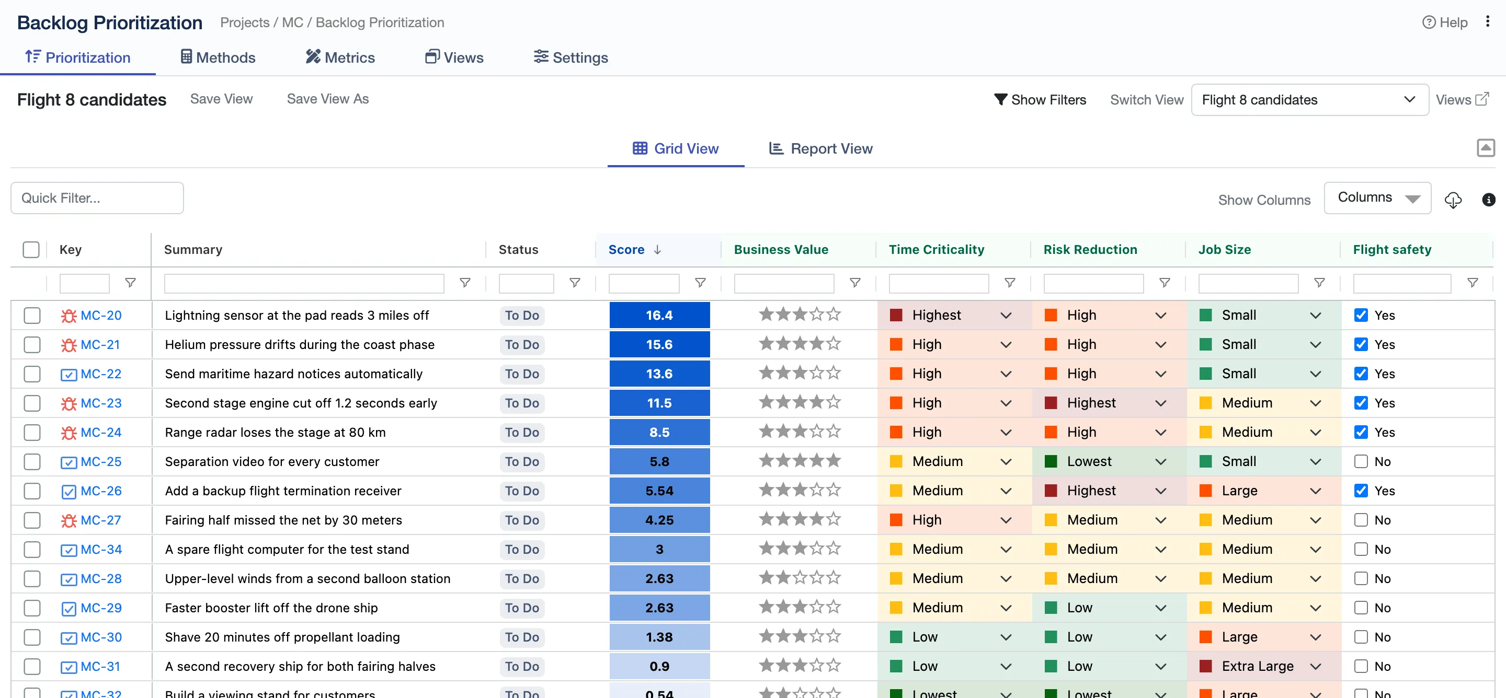Screen dimensions: 1506x698
Task: Click the Job Size filter funnel icon
Action: click(x=1319, y=283)
